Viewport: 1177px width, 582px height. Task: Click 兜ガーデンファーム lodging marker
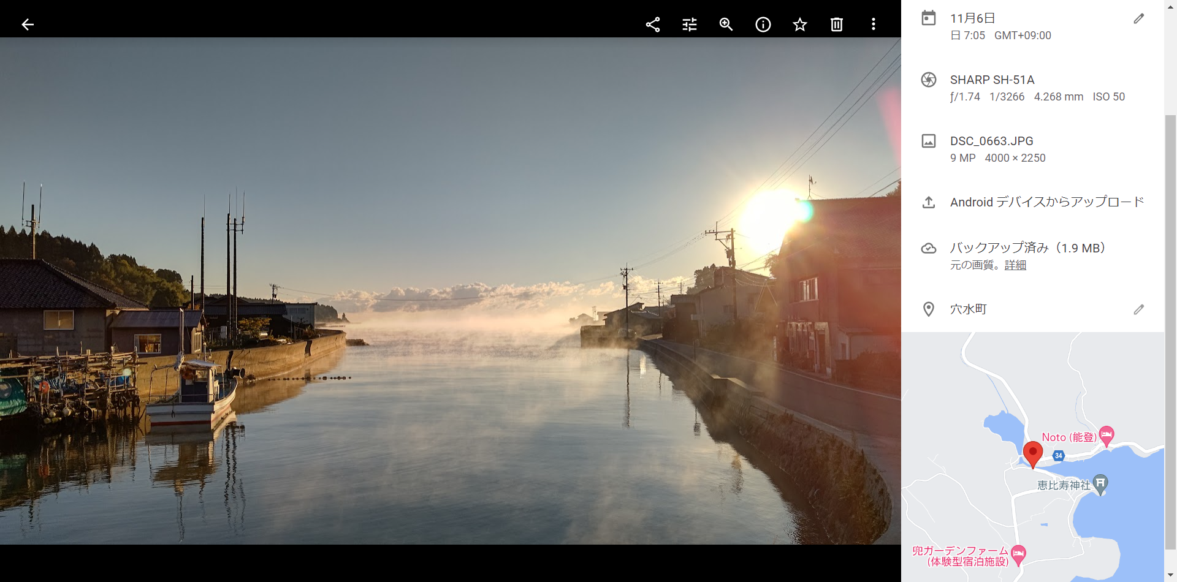tap(1018, 554)
